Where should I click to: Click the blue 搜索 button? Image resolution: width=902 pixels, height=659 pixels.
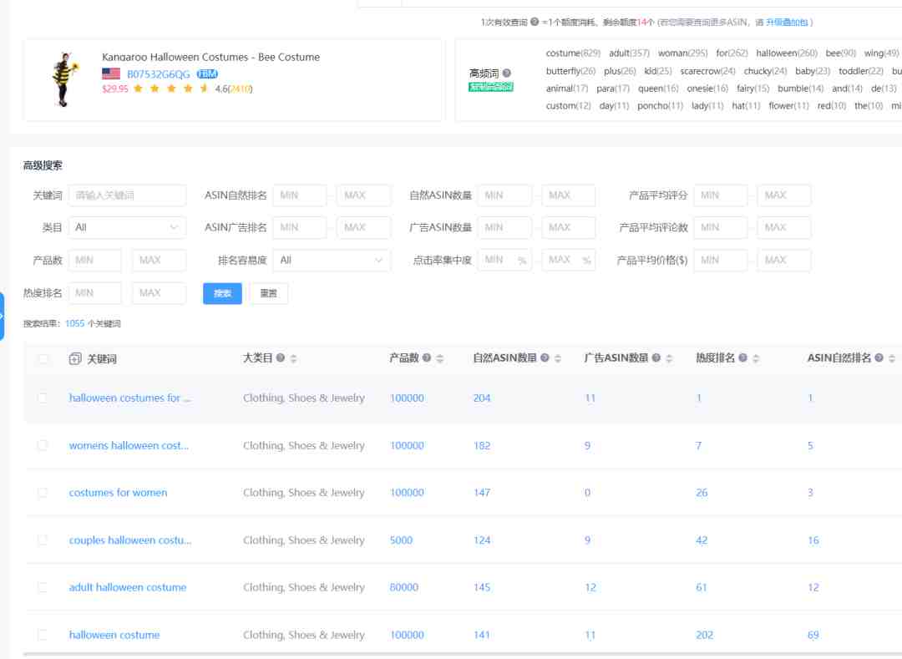223,293
